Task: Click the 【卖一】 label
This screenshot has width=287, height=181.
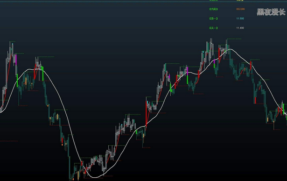Action: click(x=213, y=19)
